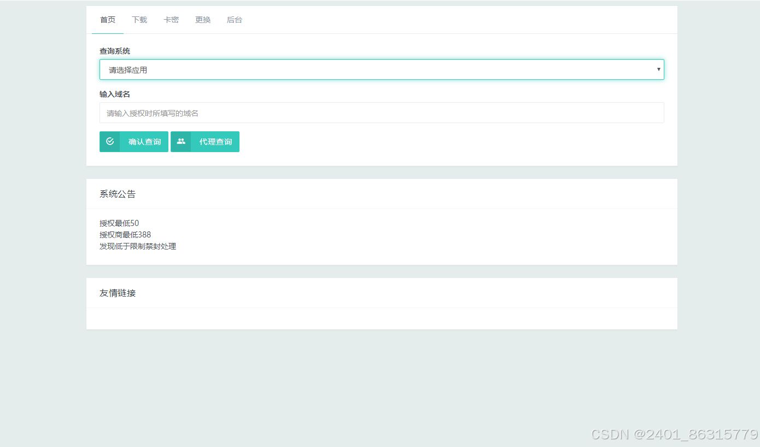Screen dimensions: 760x447
Task: Click the 授权商最低388 announcement line
Action: click(x=125, y=235)
